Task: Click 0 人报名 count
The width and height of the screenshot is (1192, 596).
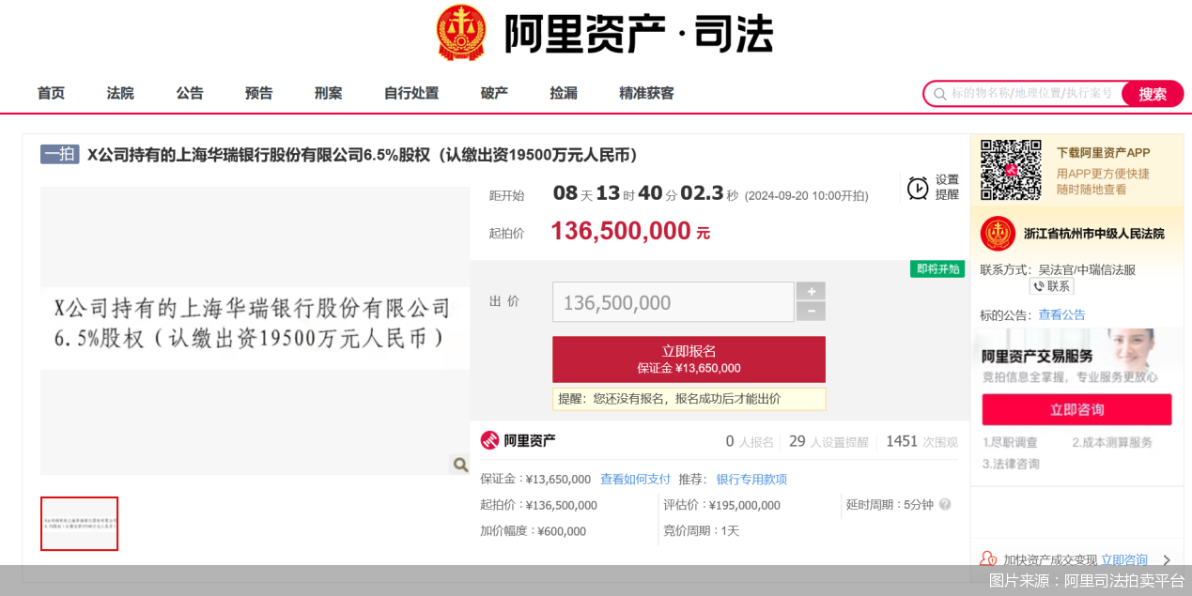Action: click(x=750, y=441)
